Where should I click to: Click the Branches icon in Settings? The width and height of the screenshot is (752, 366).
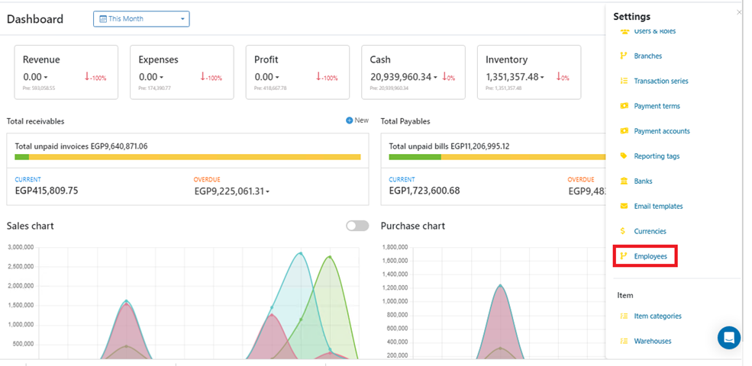pos(624,56)
